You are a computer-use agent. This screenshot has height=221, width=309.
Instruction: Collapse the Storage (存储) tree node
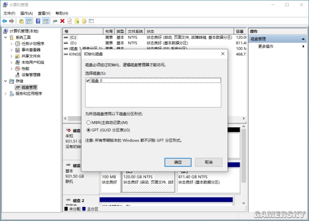(6, 81)
